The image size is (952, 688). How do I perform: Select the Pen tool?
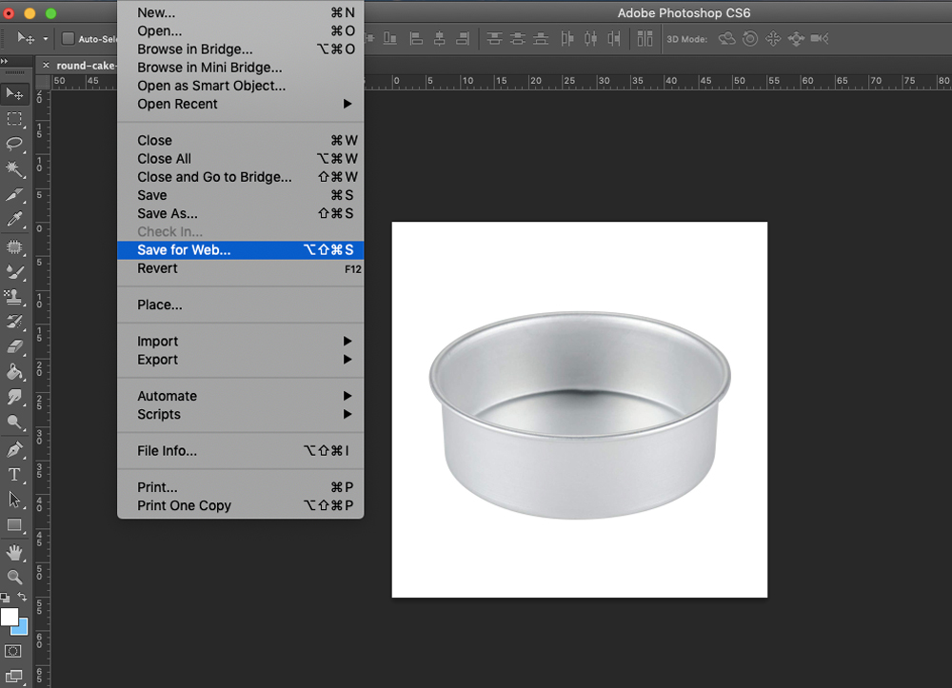pyautogui.click(x=14, y=449)
